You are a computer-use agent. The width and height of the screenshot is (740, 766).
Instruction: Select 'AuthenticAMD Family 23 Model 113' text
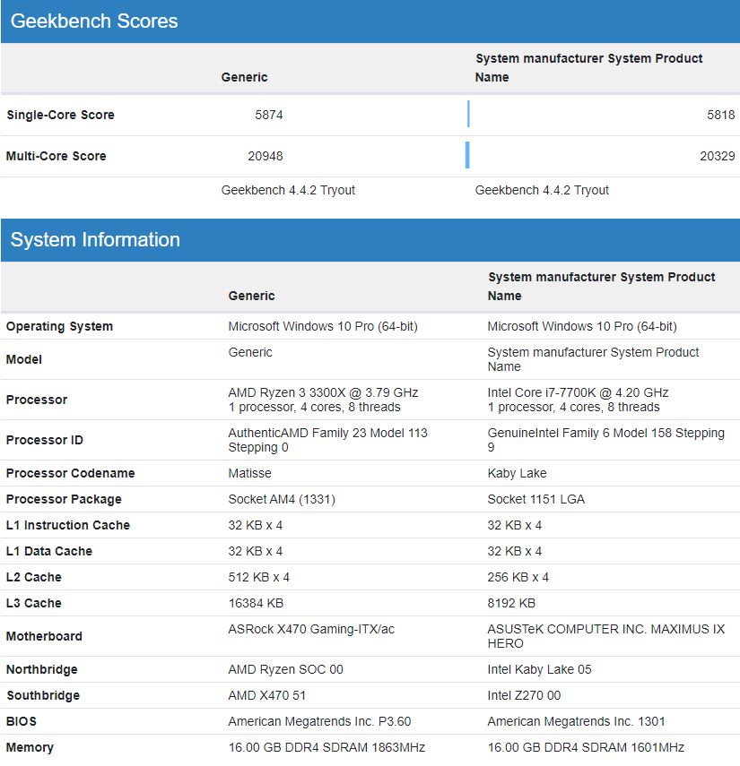[x=327, y=433]
